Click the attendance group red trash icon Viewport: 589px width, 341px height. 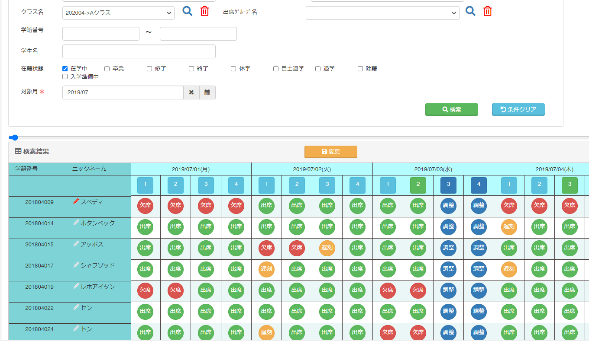(488, 11)
